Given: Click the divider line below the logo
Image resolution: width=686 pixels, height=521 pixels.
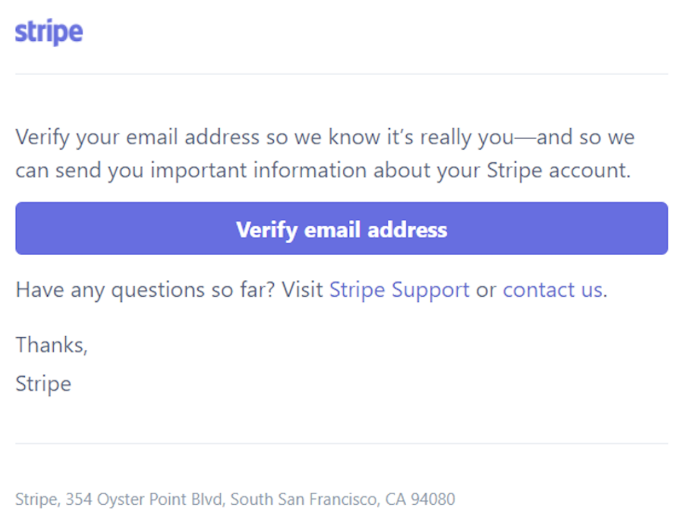Looking at the screenshot, I should tap(342, 74).
